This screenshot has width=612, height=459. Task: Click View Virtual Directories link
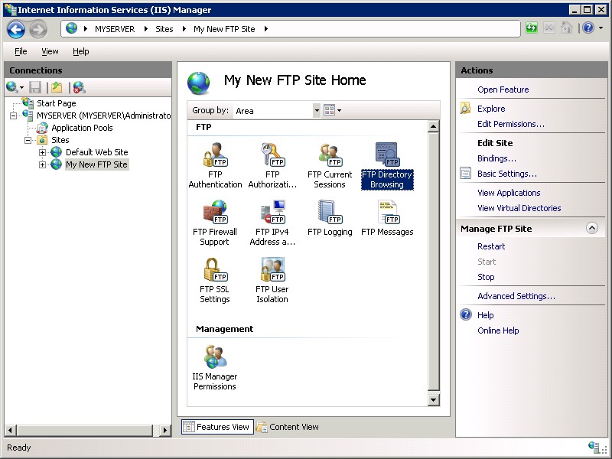click(519, 208)
